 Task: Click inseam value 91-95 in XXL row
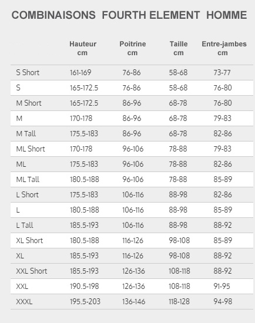point(222,287)
